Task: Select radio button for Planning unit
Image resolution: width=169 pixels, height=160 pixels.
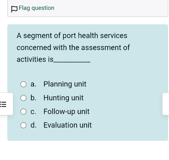Action: click(x=23, y=84)
